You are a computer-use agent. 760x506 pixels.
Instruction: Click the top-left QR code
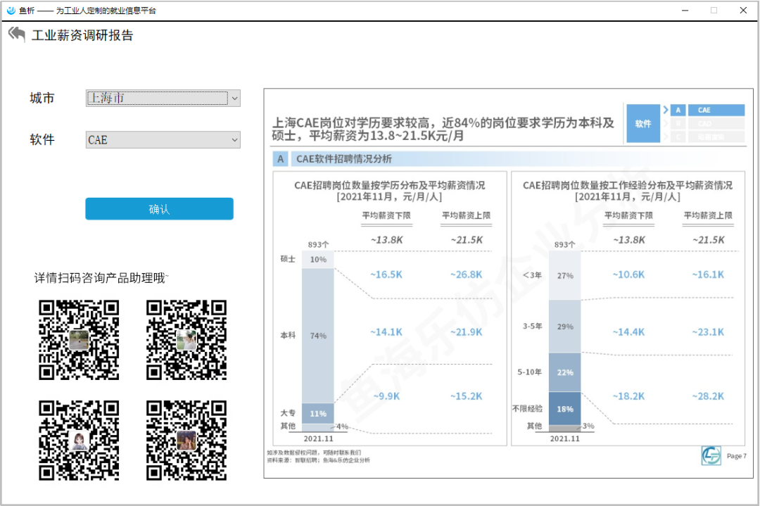79,340
